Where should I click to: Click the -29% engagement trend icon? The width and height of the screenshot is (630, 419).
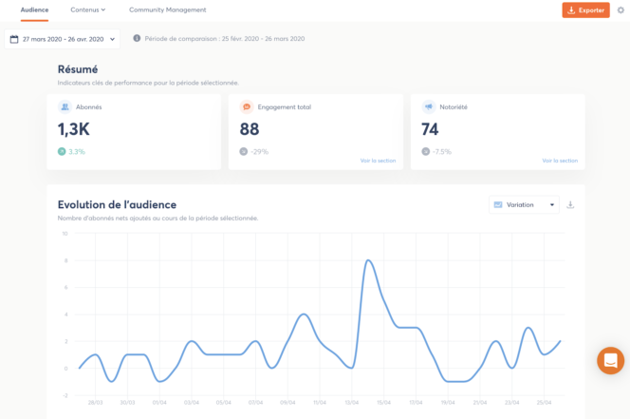coord(244,151)
